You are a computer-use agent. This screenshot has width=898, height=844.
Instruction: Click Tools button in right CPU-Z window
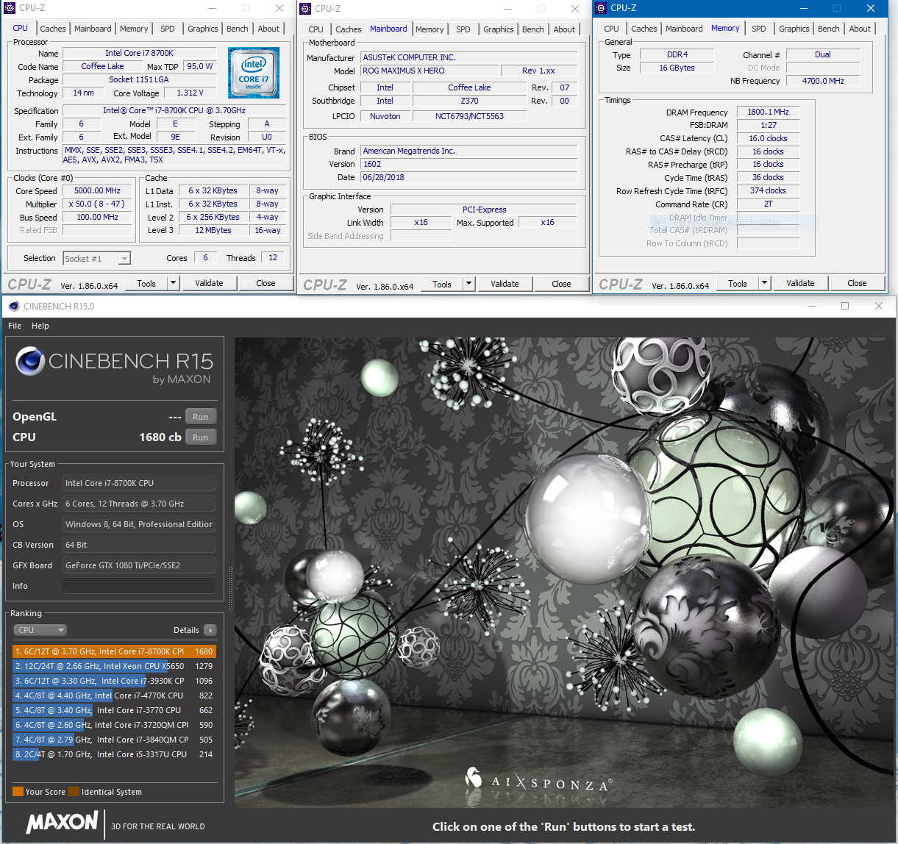pos(738,283)
